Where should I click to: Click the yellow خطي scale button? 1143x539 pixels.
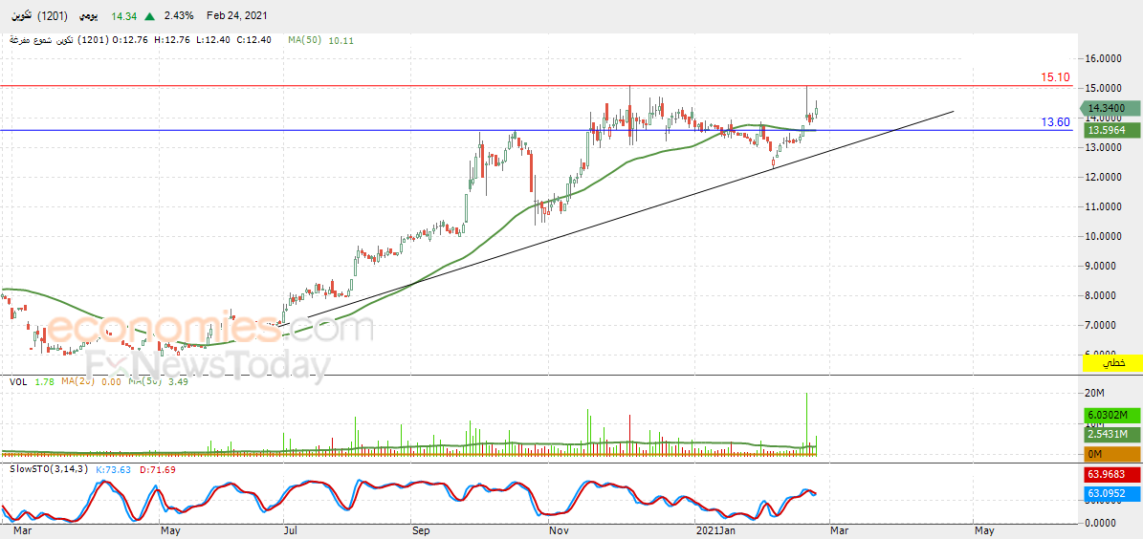1112,362
